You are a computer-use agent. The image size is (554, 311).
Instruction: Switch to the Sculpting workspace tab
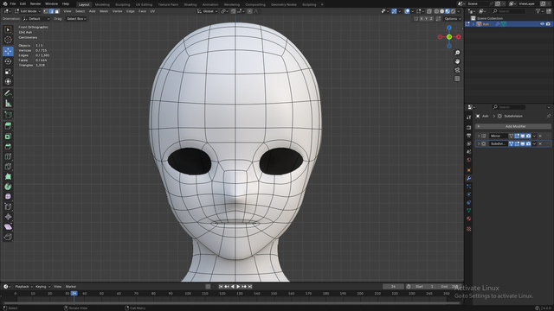(123, 4)
